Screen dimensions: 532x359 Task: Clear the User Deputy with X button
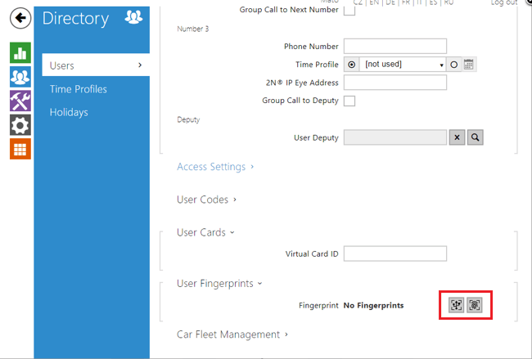457,137
